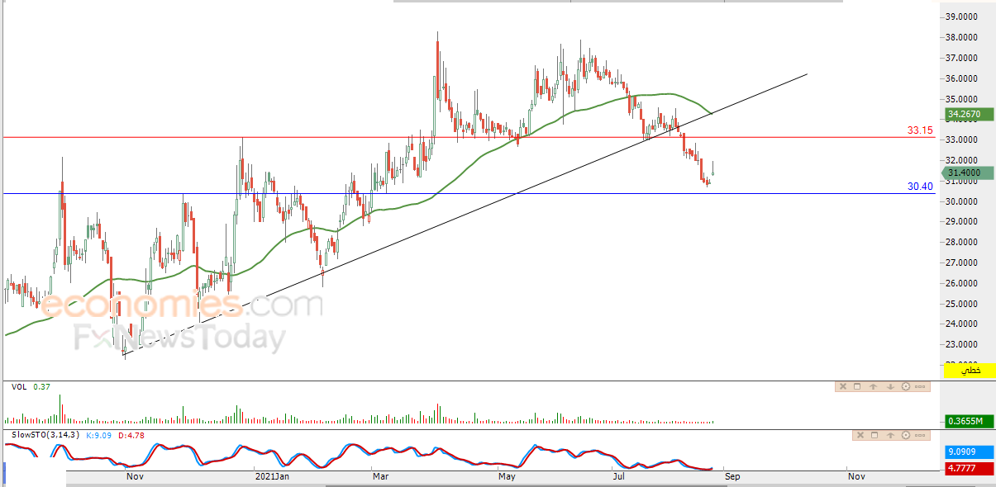The image size is (996, 487).
Task: Open SlowSTO panel more options dots
Action: tap(920, 435)
